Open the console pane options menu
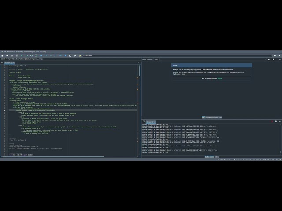The width and height of the screenshot is (282, 211). click(x=280, y=121)
